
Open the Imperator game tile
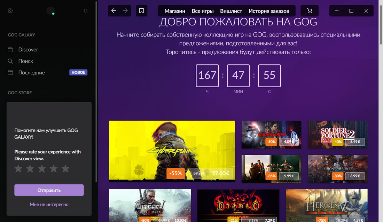pyautogui.click(x=271, y=169)
